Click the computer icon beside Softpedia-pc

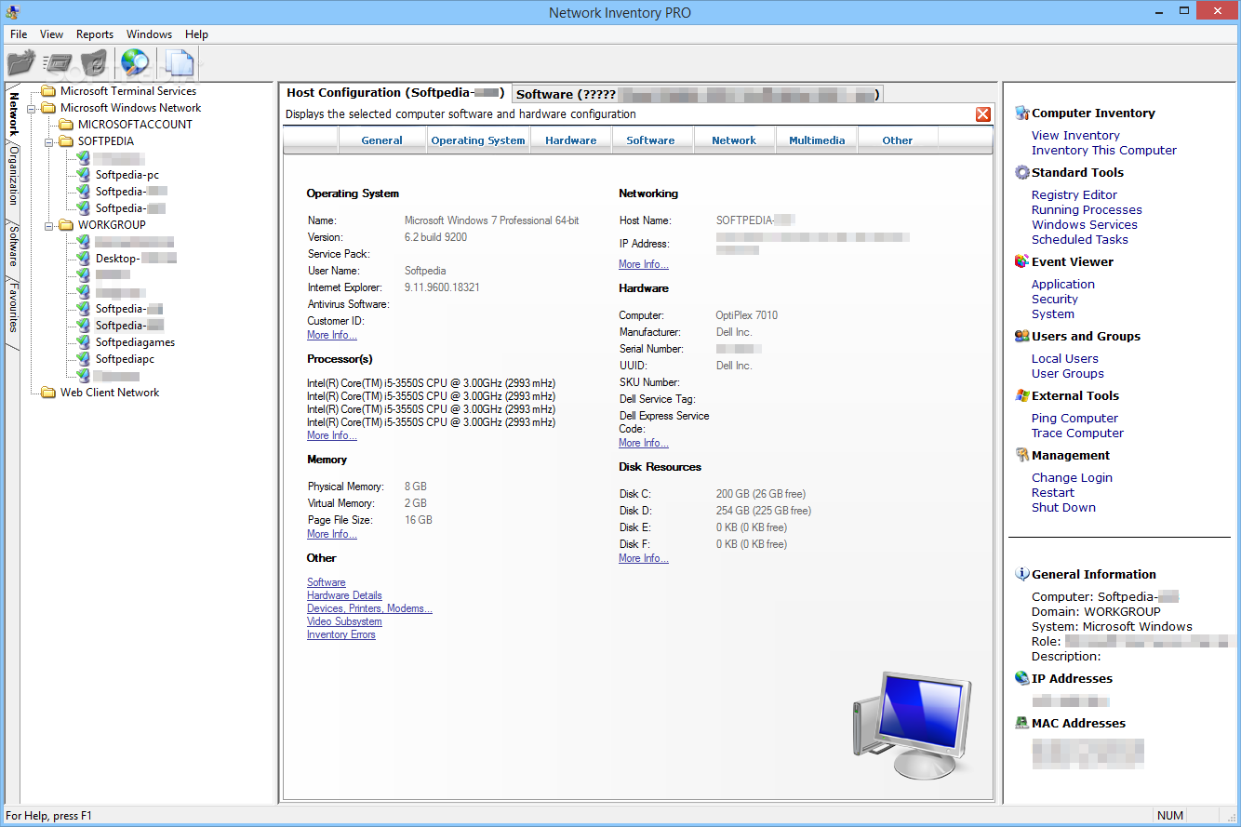pos(84,175)
